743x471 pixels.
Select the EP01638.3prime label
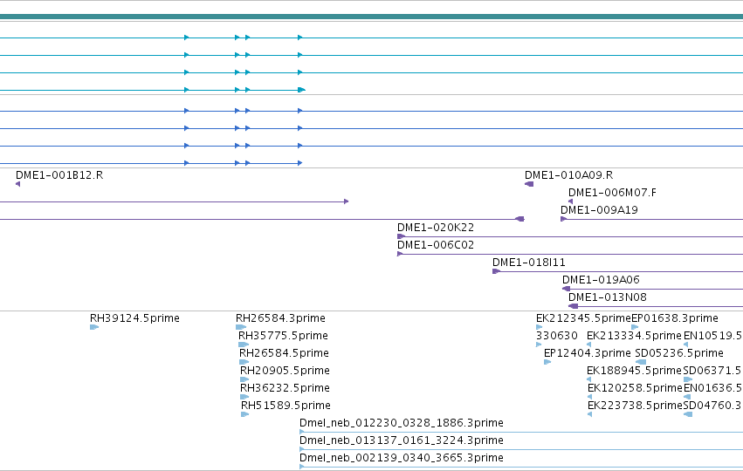click(675, 318)
